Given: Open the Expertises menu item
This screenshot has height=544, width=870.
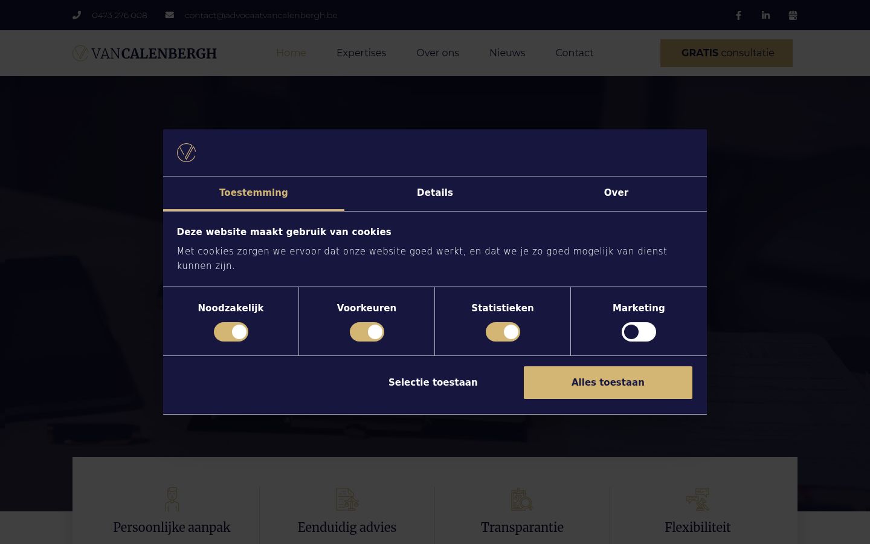Looking at the screenshot, I should 361,53.
